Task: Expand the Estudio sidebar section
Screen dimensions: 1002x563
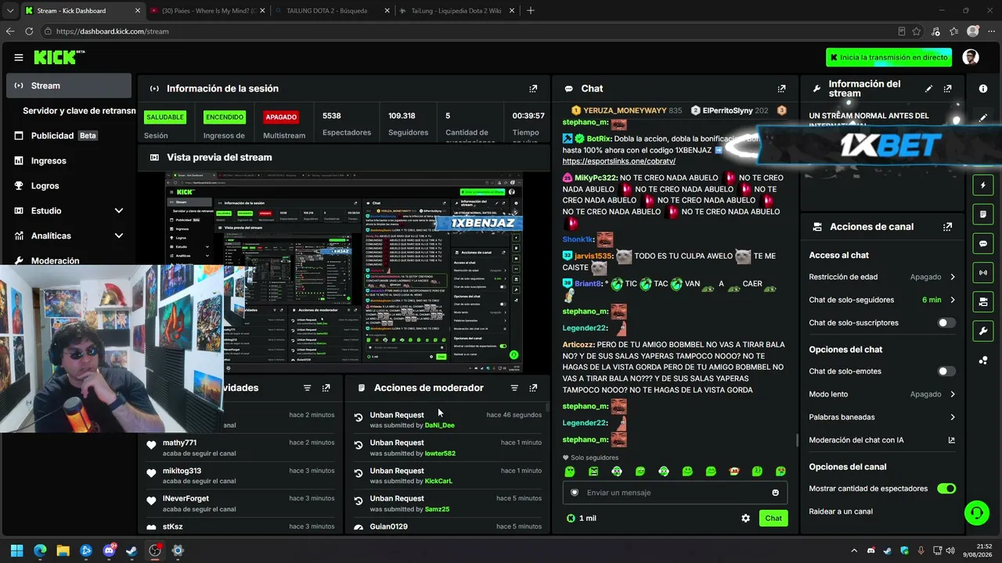Action: (x=119, y=210)
